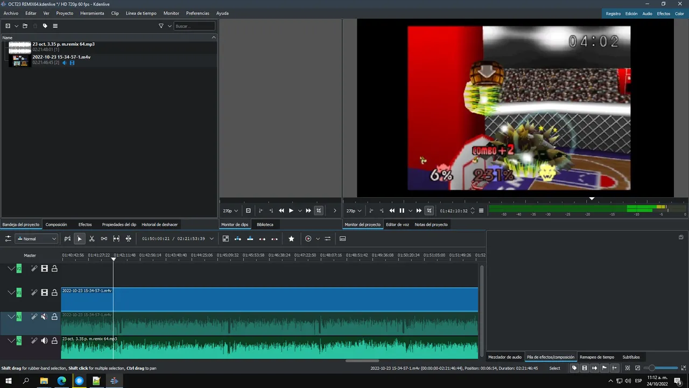The height and width of the screenshot is (388, 689).
Task: Select the Razor (scissors) tool
Action: click(x=92, y=239)
